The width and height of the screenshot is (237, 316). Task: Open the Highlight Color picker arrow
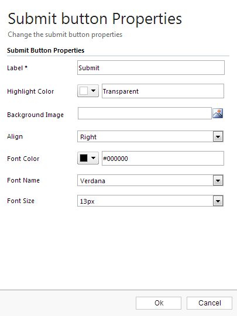point(93,91)
